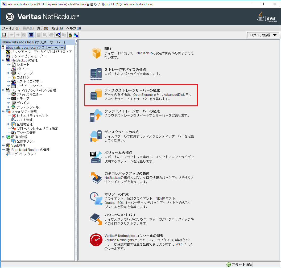Select アプリケーション in the tree
Image resolution: width=281 pixels, height=268 pixels.
point(29,86)
